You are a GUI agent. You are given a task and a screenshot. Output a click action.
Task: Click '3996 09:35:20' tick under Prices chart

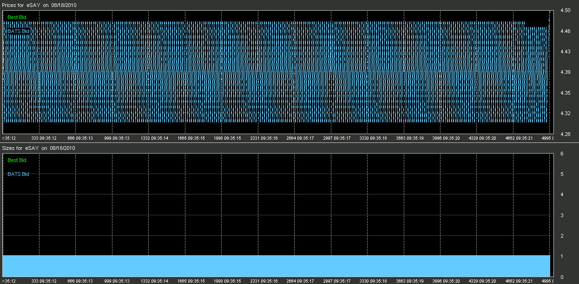[447, 138]
